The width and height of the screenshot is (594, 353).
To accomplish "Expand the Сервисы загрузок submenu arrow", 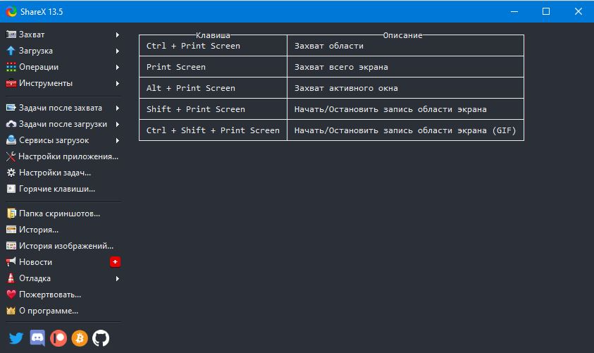I will (x=117, y=140).
